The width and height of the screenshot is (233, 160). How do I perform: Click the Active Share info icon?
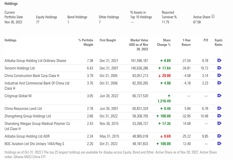point(213,17)
